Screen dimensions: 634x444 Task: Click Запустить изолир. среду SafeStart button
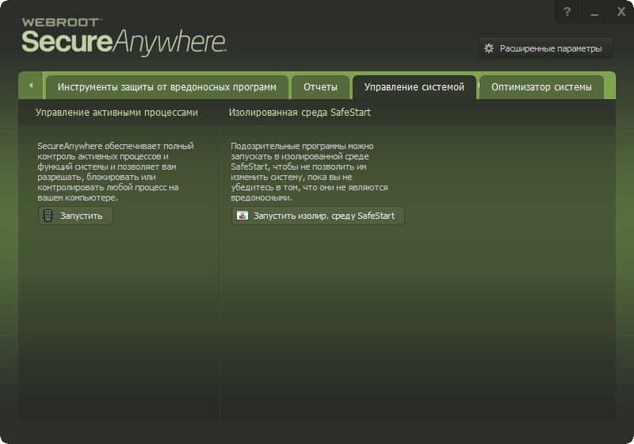[x=318, y=216]
